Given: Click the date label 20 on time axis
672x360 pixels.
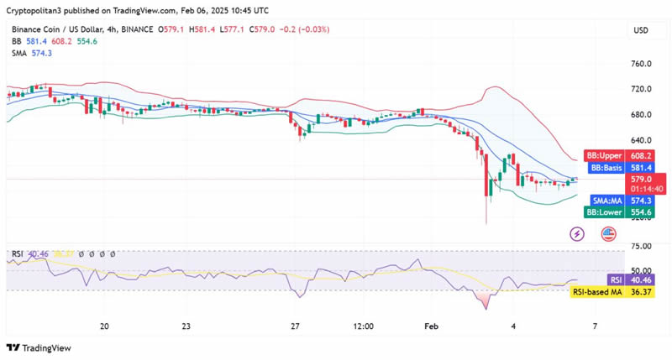Looking at the screenshot, I should (104, 326).
